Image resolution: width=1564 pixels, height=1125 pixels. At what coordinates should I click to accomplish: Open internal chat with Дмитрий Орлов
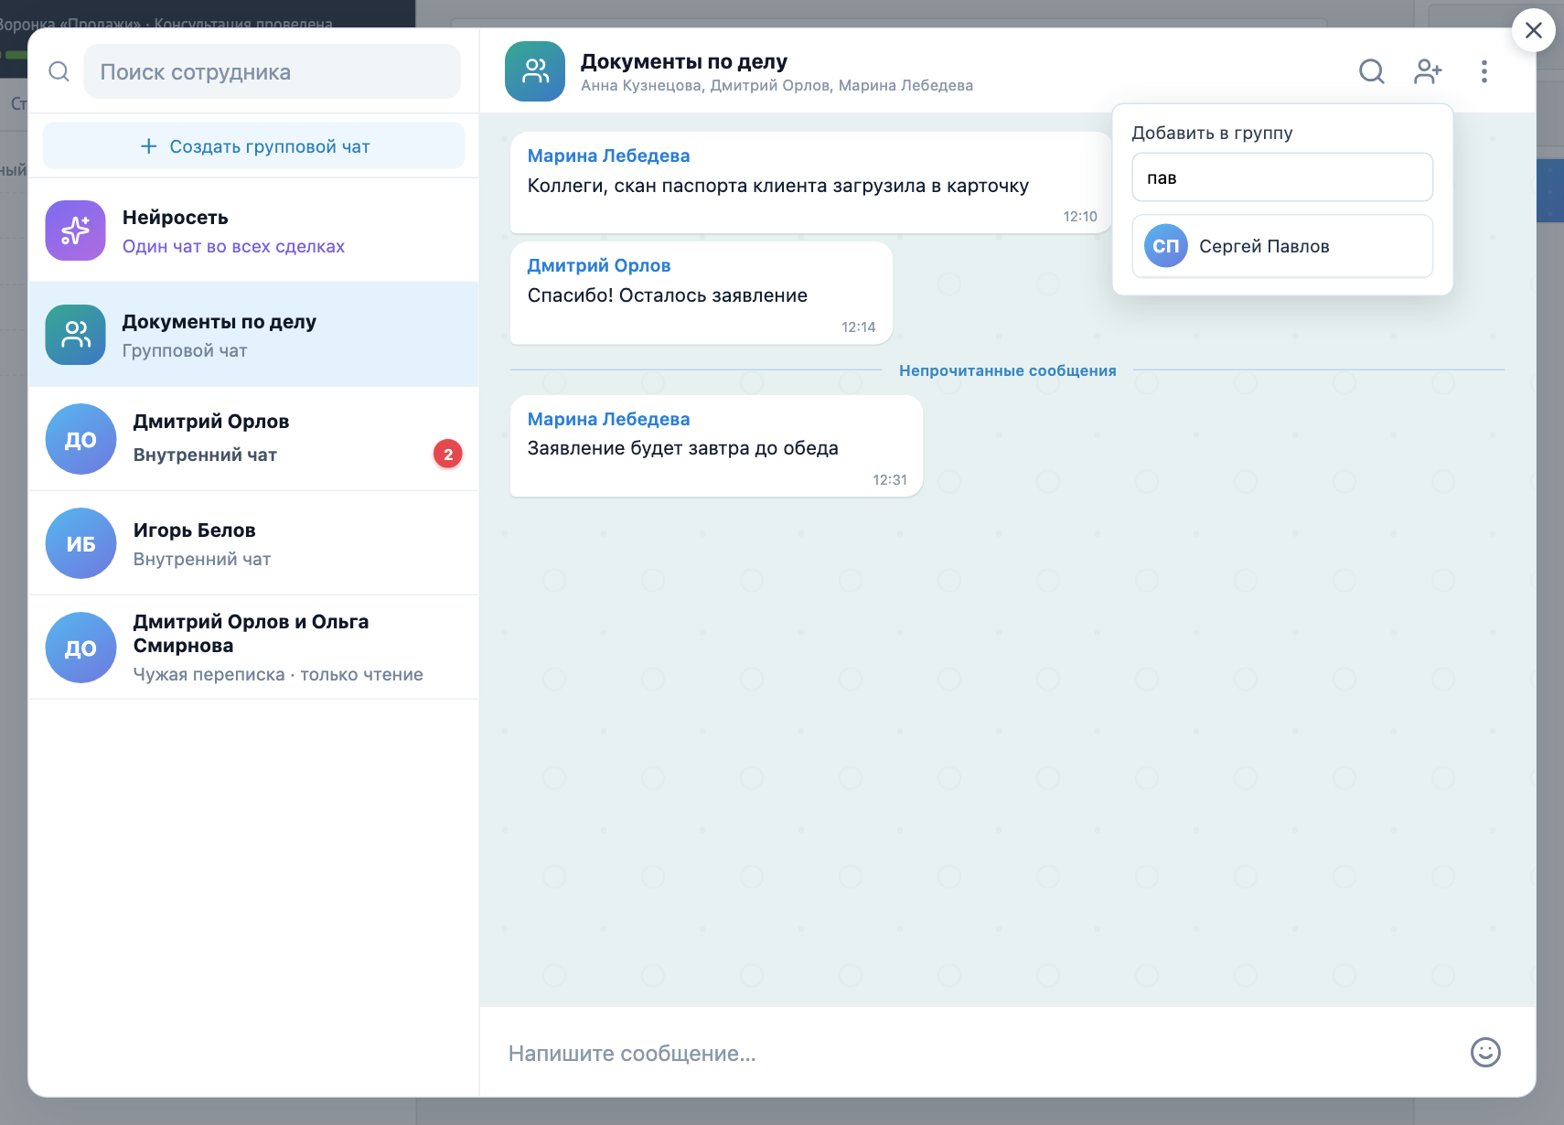point(254,439)
